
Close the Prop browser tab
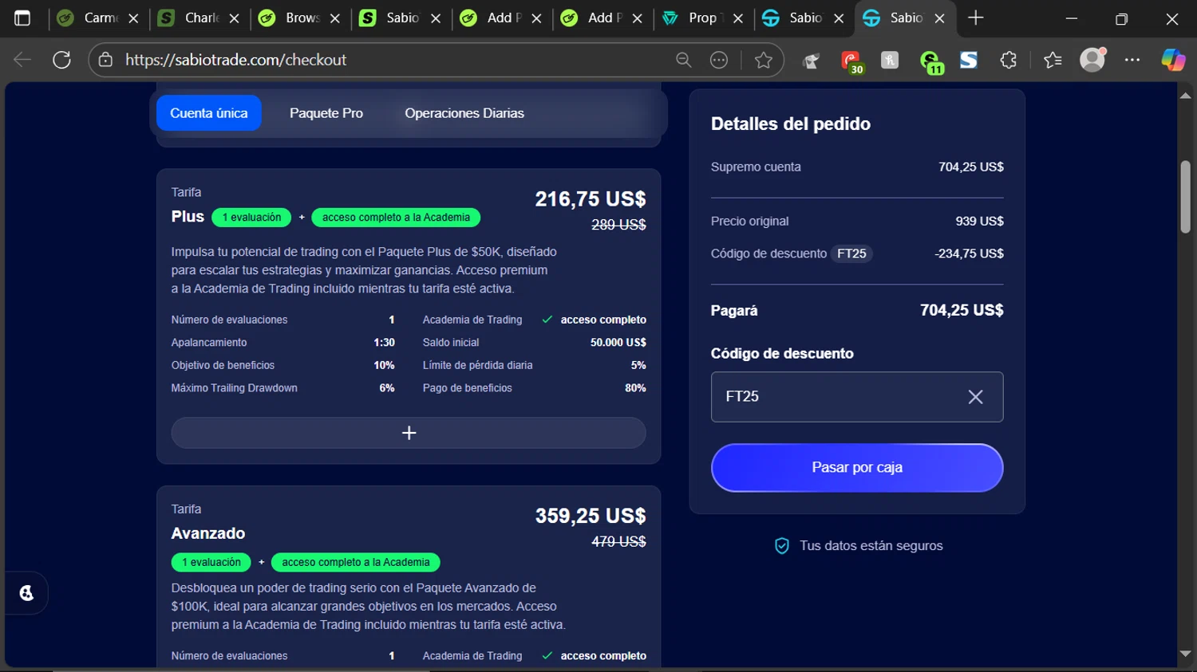(x=738, y=18)
